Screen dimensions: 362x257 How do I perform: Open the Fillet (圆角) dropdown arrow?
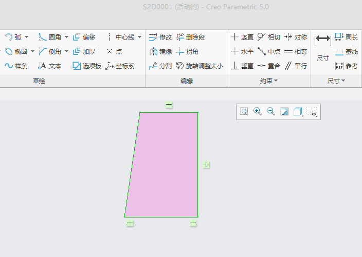click(66, 37)
